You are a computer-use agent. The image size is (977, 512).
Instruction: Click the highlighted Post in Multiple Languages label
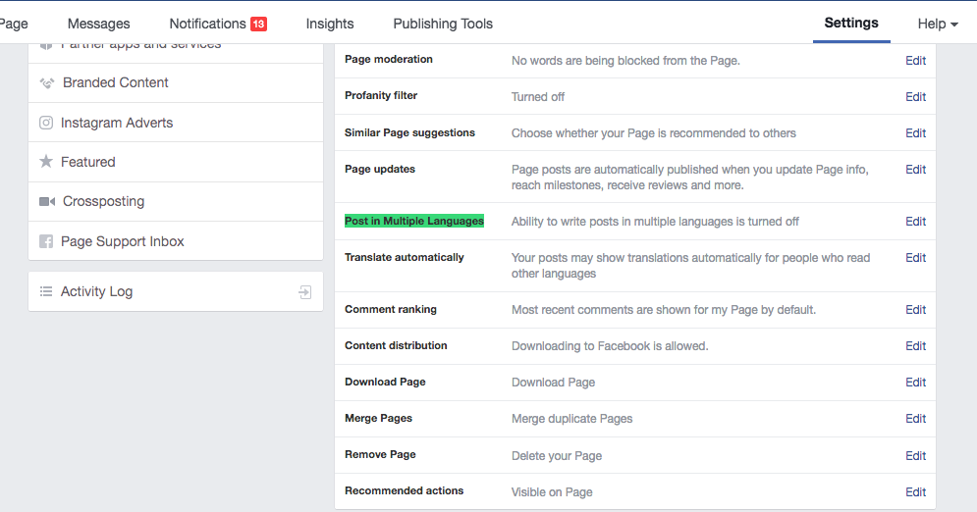[x=414, y=221]
